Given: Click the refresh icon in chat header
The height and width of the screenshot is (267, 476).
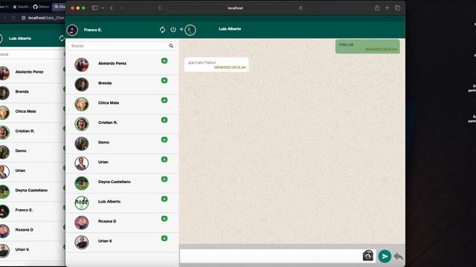Looking at the screenshot, I should coord(162,30).
